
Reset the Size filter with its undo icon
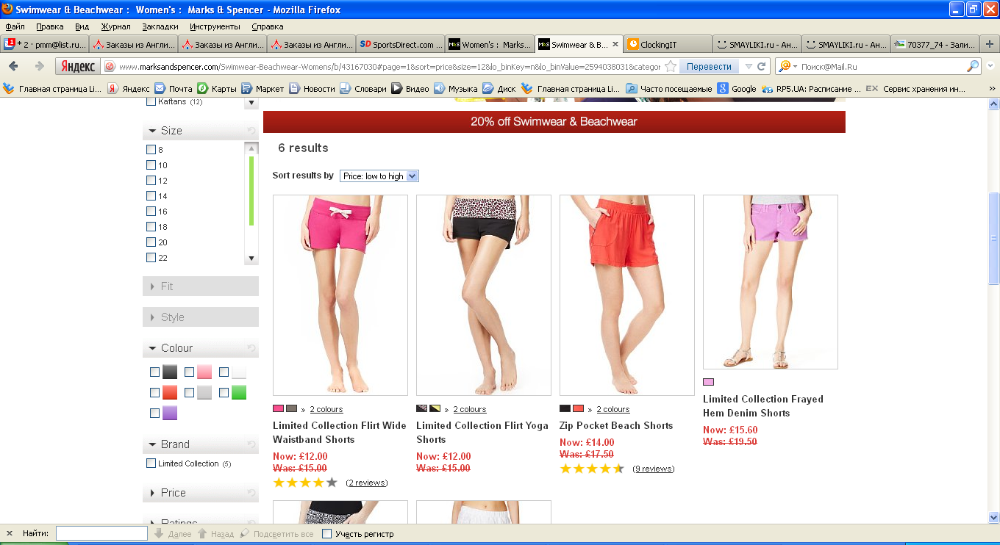coord(251,131)
